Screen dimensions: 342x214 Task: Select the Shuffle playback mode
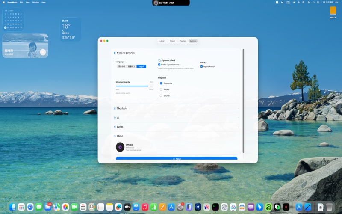[x=161, y=96]
